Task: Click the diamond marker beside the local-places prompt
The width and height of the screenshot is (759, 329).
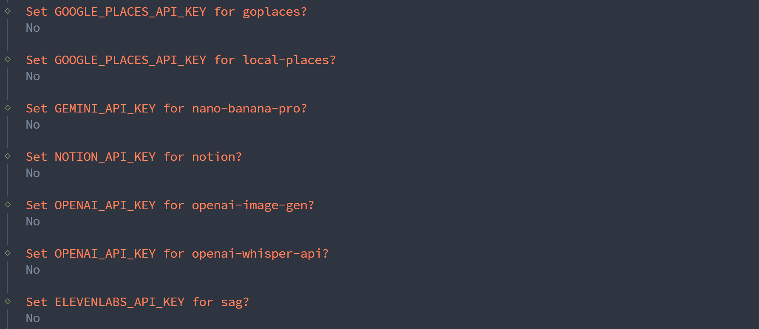Action: [8, 59]
